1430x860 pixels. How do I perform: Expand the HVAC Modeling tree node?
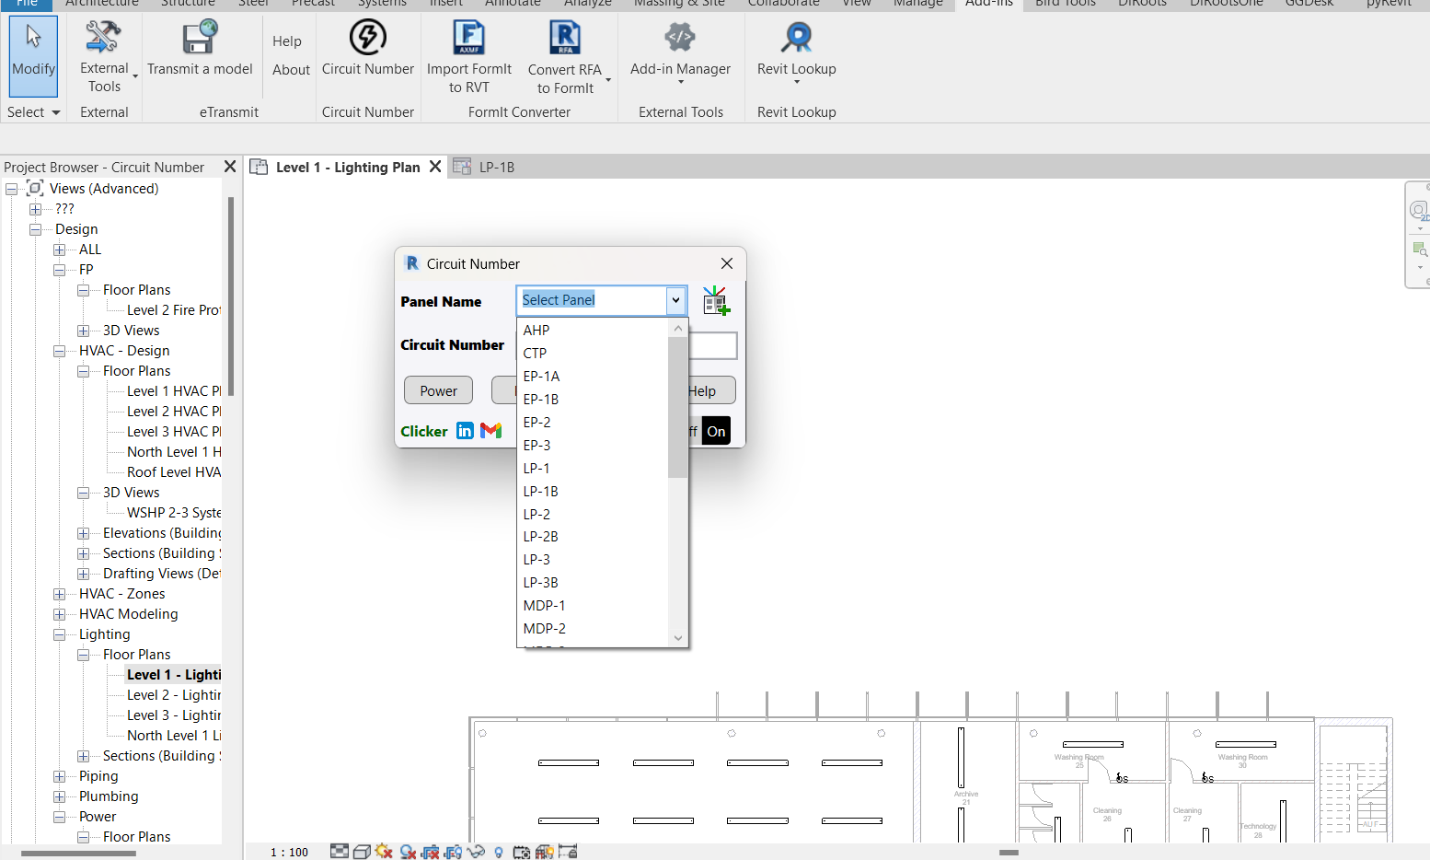[x=60, y=614]
